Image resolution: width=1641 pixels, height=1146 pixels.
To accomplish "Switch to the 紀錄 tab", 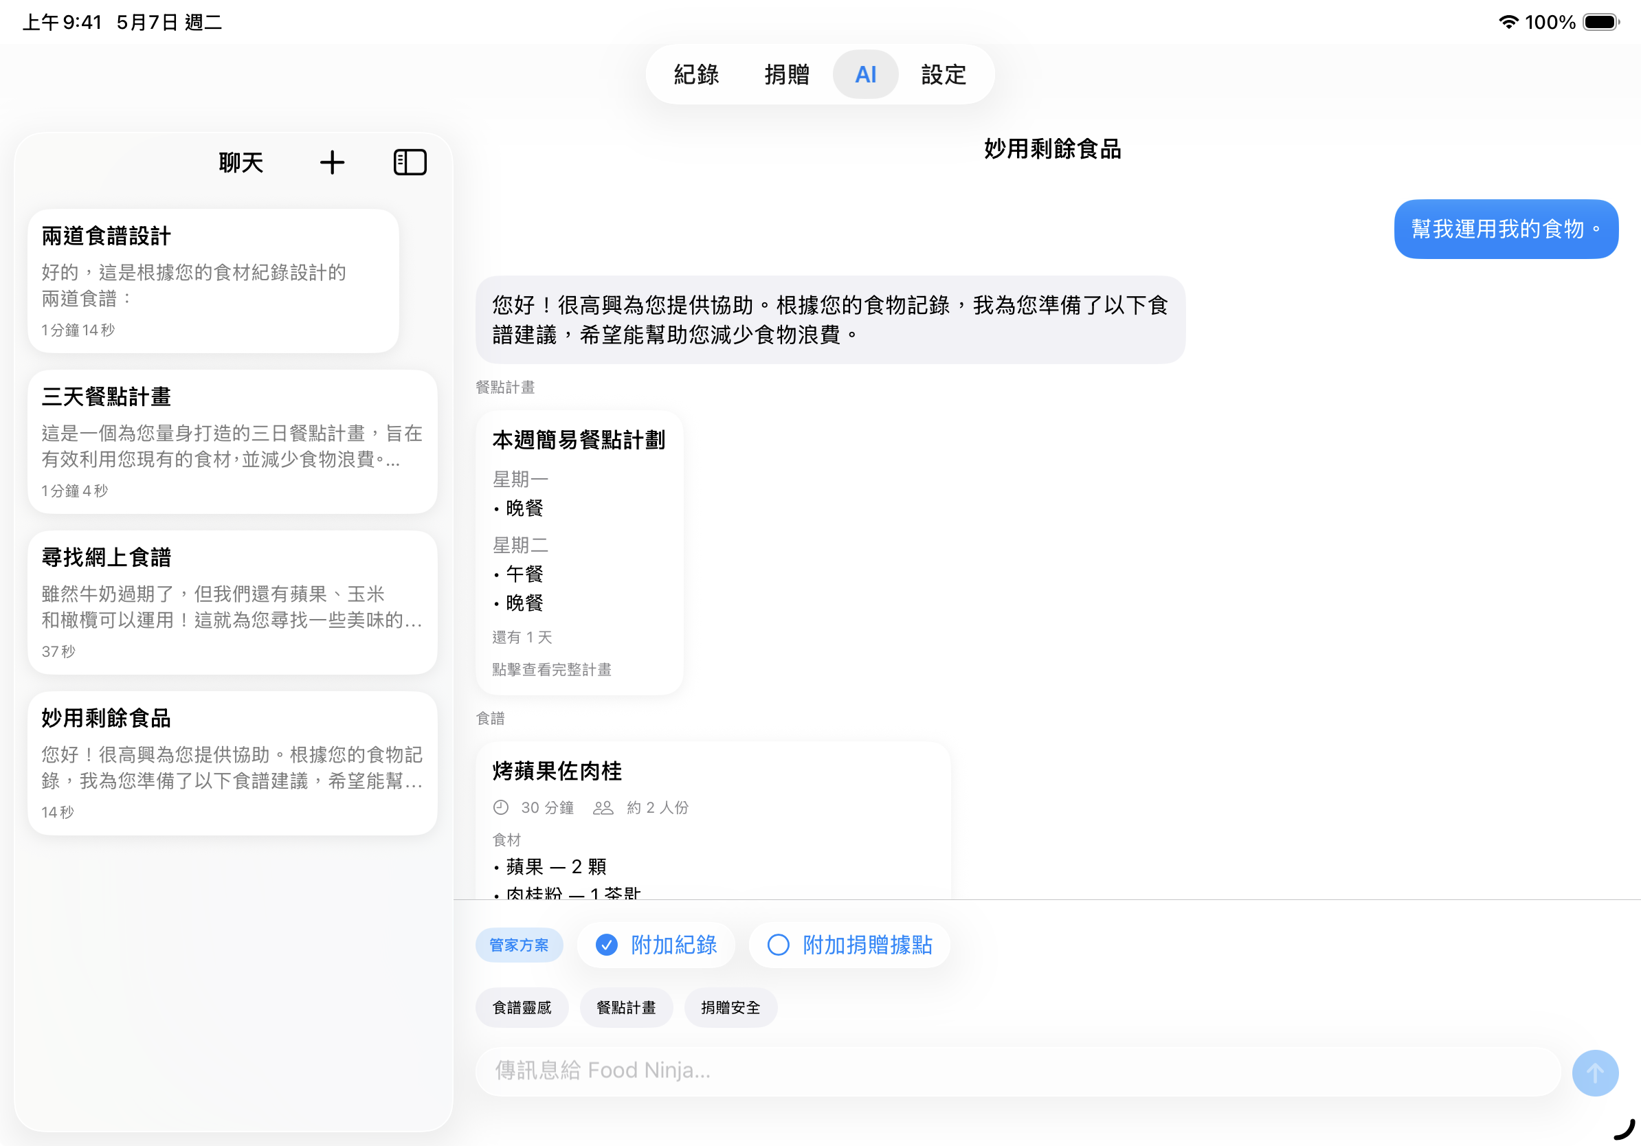I will click(695, 74).
